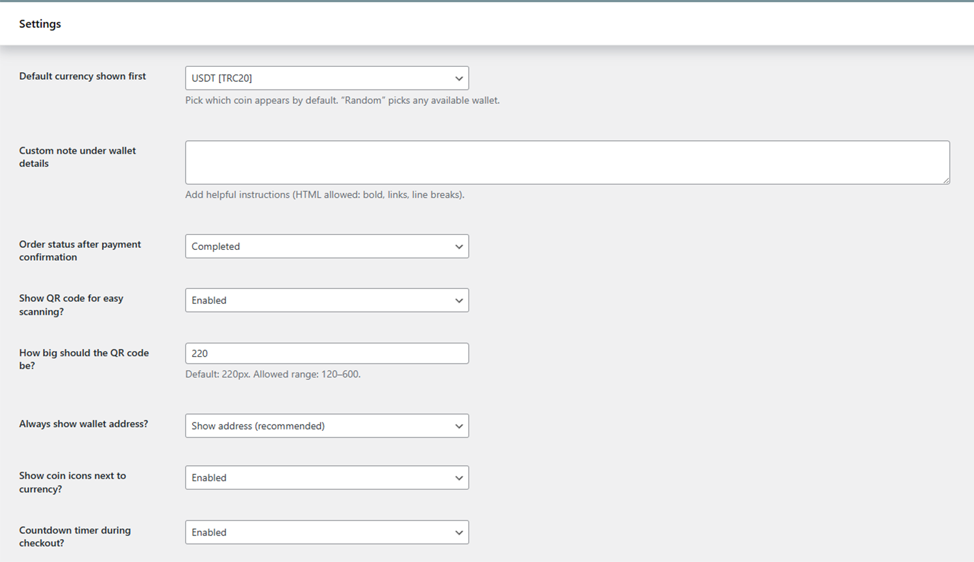The height and width of the screenshot is (562, 974).
Task: Select the USDT [TRC20] value text
Action: (221, 78)
